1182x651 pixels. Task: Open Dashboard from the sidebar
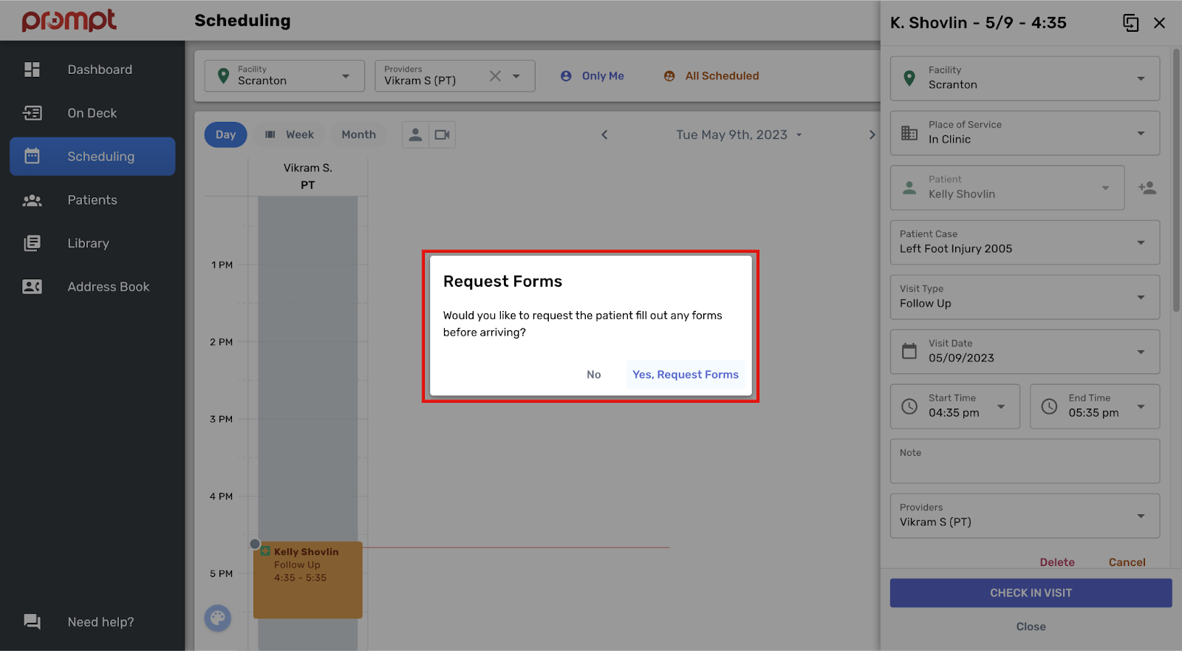click(100, 69)
